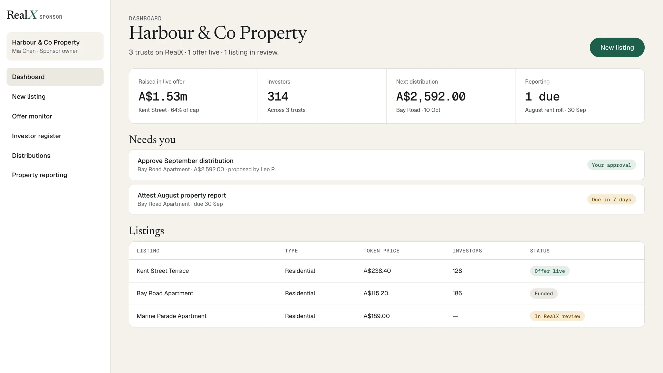
Task: Open the Bay Road Apartment listing
Action: [x=386, y=294]
